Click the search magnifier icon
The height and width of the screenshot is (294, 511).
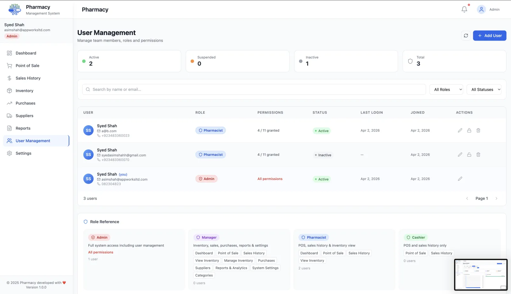(x=88, y=90)
